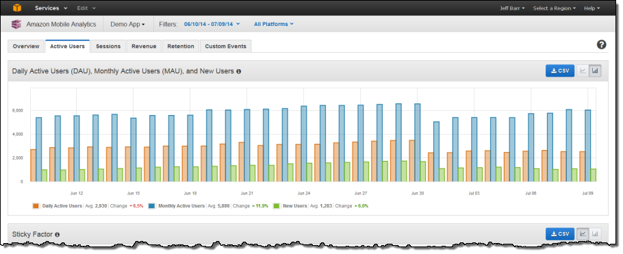
Task: Open the Demo App selector dropdown
Action: [127, 24]
